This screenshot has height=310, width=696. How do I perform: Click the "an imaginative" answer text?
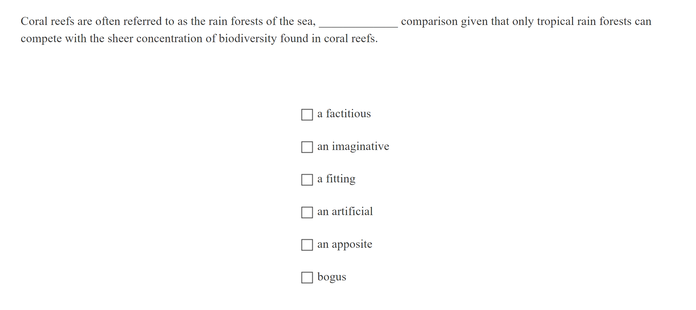click(353, 146)
